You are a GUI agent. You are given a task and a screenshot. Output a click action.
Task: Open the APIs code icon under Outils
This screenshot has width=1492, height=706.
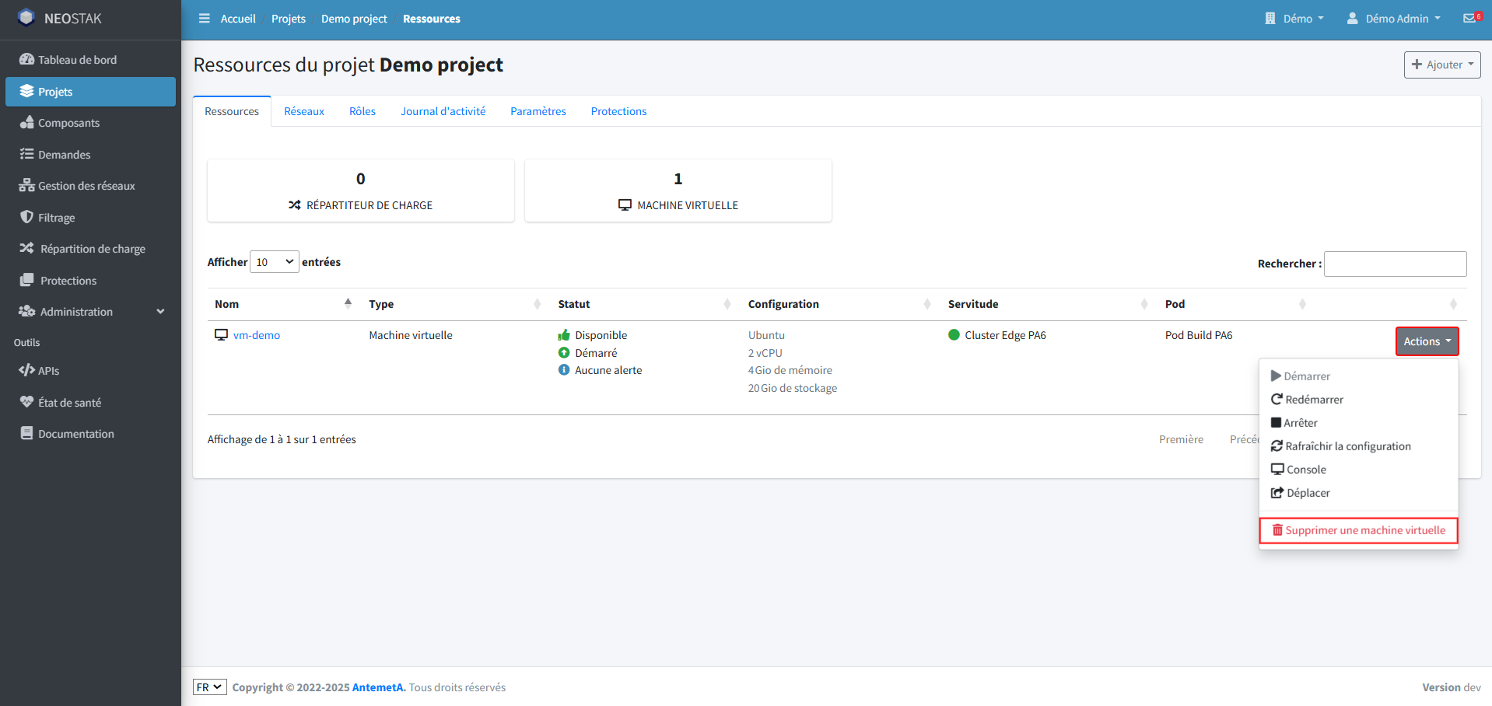pos(27,370)
